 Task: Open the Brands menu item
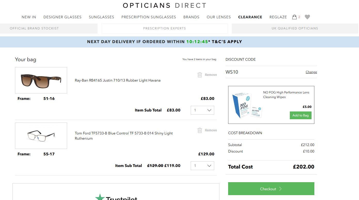[191, 17]
